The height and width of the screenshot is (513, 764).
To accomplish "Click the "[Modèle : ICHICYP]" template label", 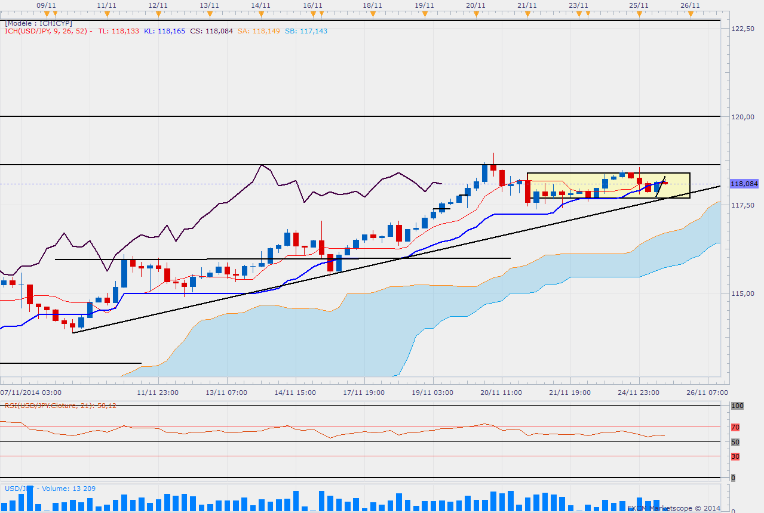I will point(38,23).
